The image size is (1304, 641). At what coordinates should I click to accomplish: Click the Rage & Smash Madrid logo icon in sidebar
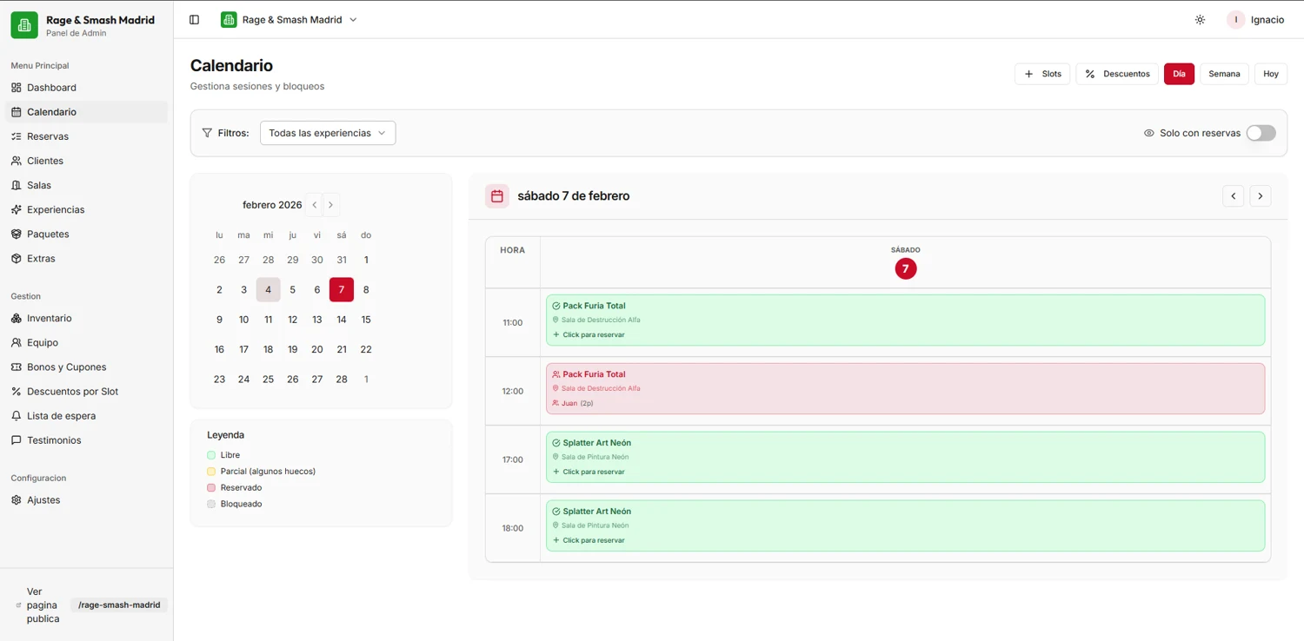pyautogui.click(x=24, y=25)
